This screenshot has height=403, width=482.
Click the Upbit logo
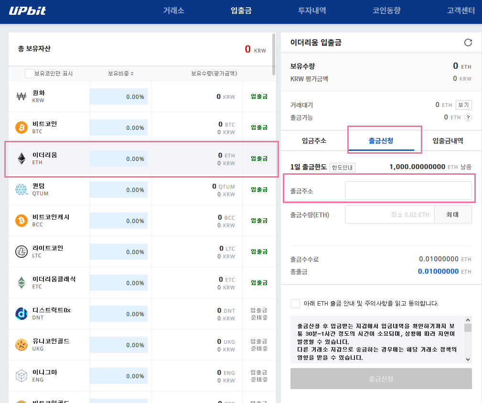[x=28, y=11]
